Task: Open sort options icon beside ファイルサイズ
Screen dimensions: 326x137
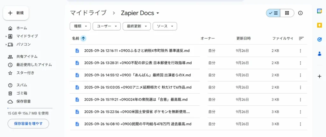Action: coord(301,38)
